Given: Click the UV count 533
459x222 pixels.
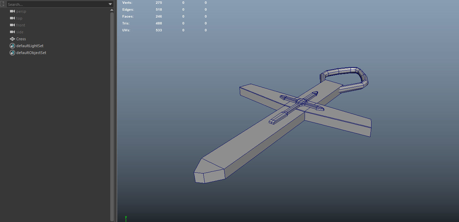Looking at the screenshot, I should (x=159, y=30).
